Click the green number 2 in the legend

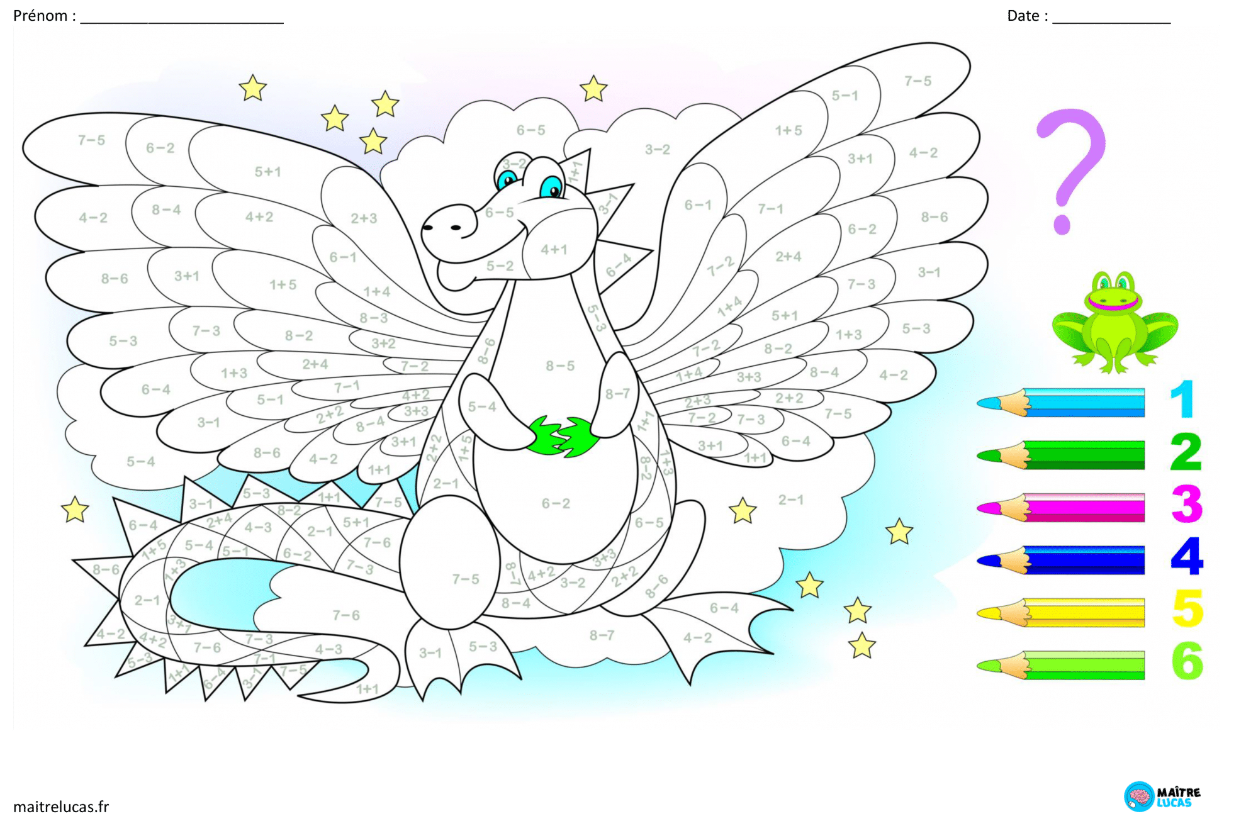click(x=1186, y=452)
